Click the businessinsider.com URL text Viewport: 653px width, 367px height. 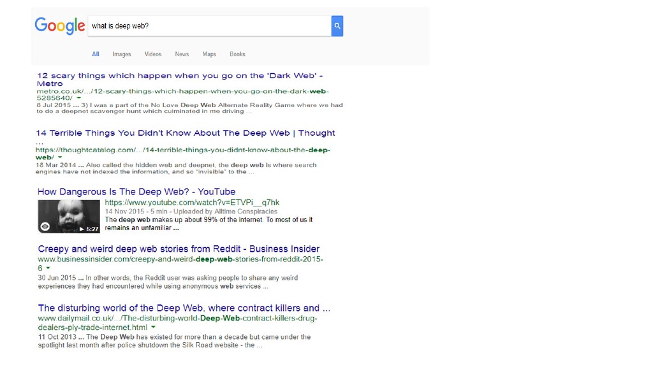(x=180, y=263)
